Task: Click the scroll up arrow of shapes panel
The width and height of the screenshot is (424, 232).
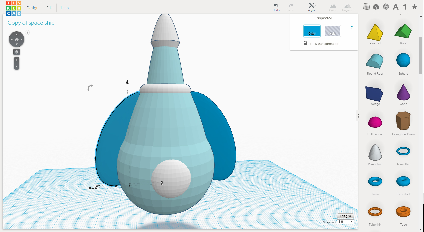Action: tap(421, 16)
